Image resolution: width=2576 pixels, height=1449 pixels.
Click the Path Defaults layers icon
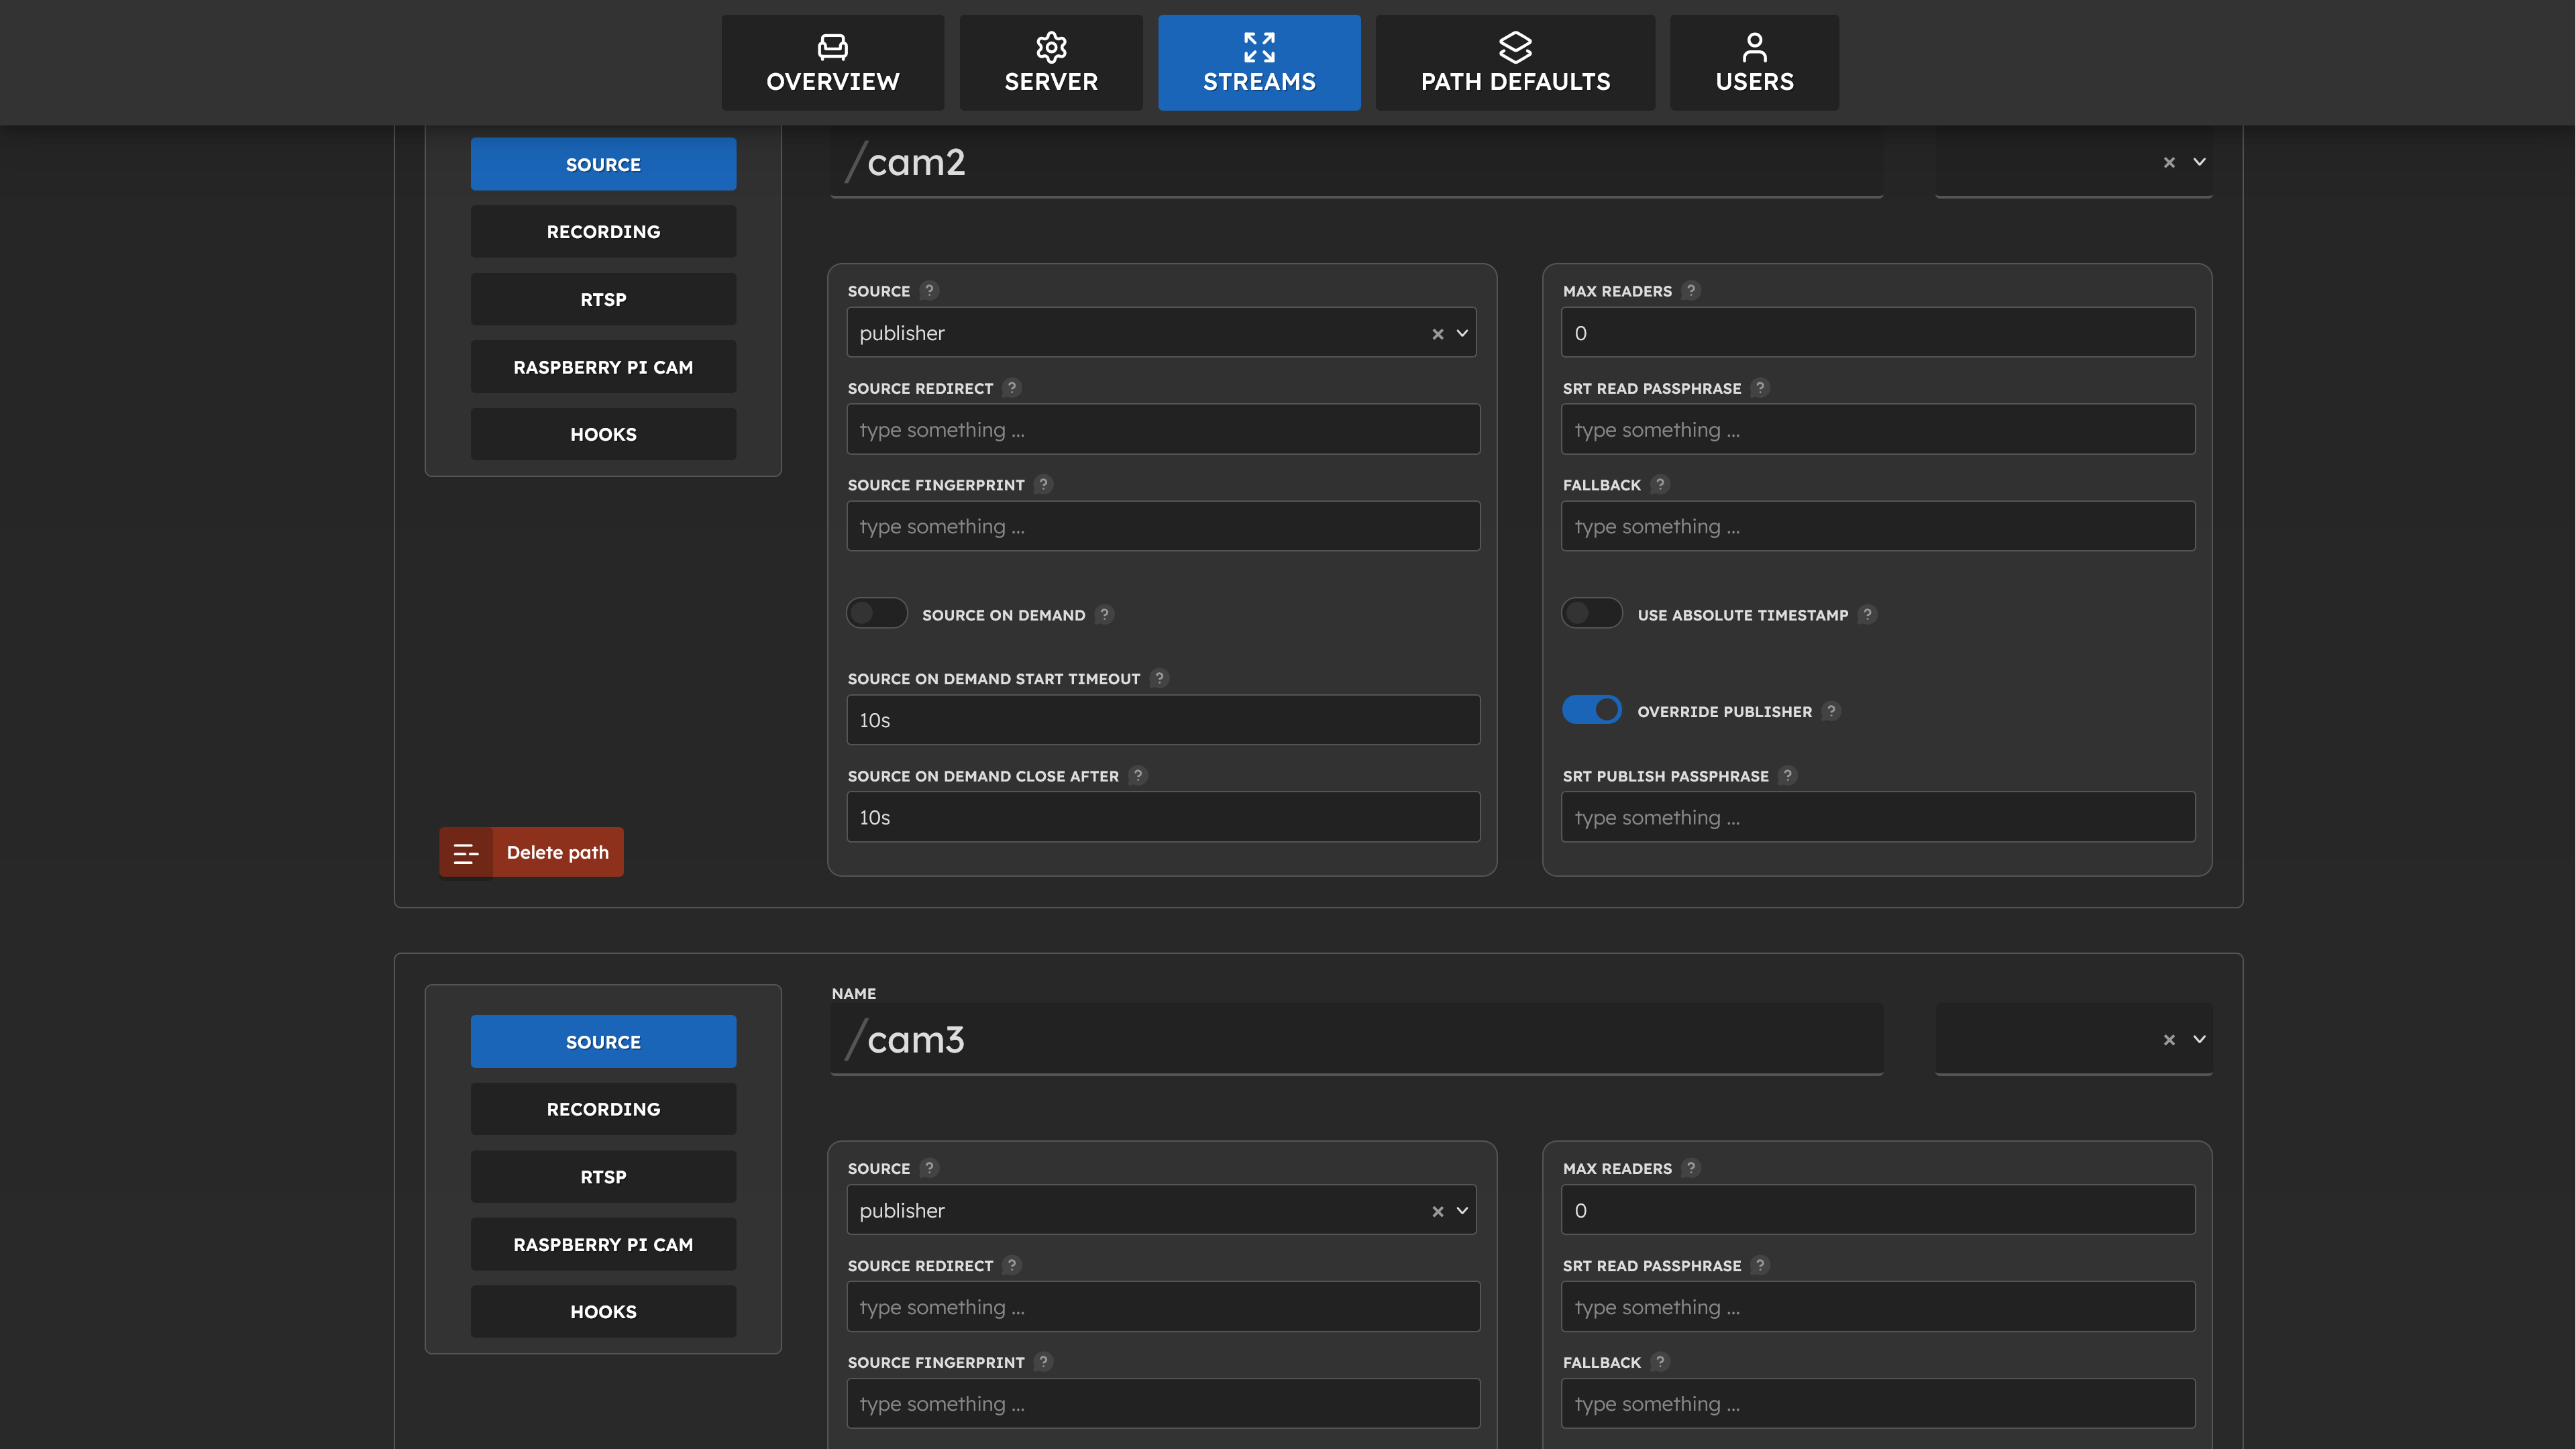[x=1515, y=46]
